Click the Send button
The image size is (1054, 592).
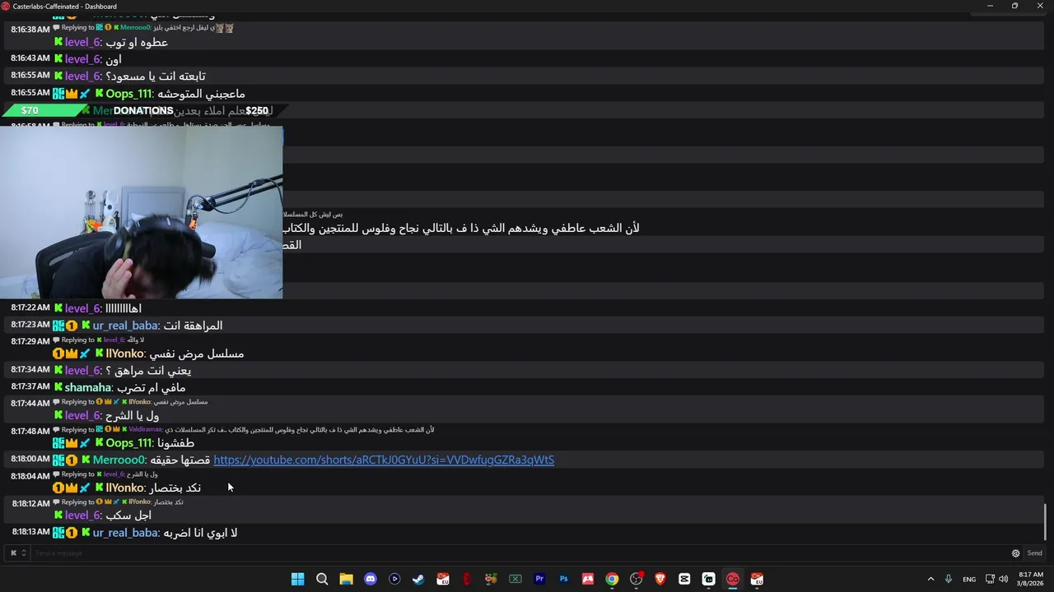[1034, 553]
